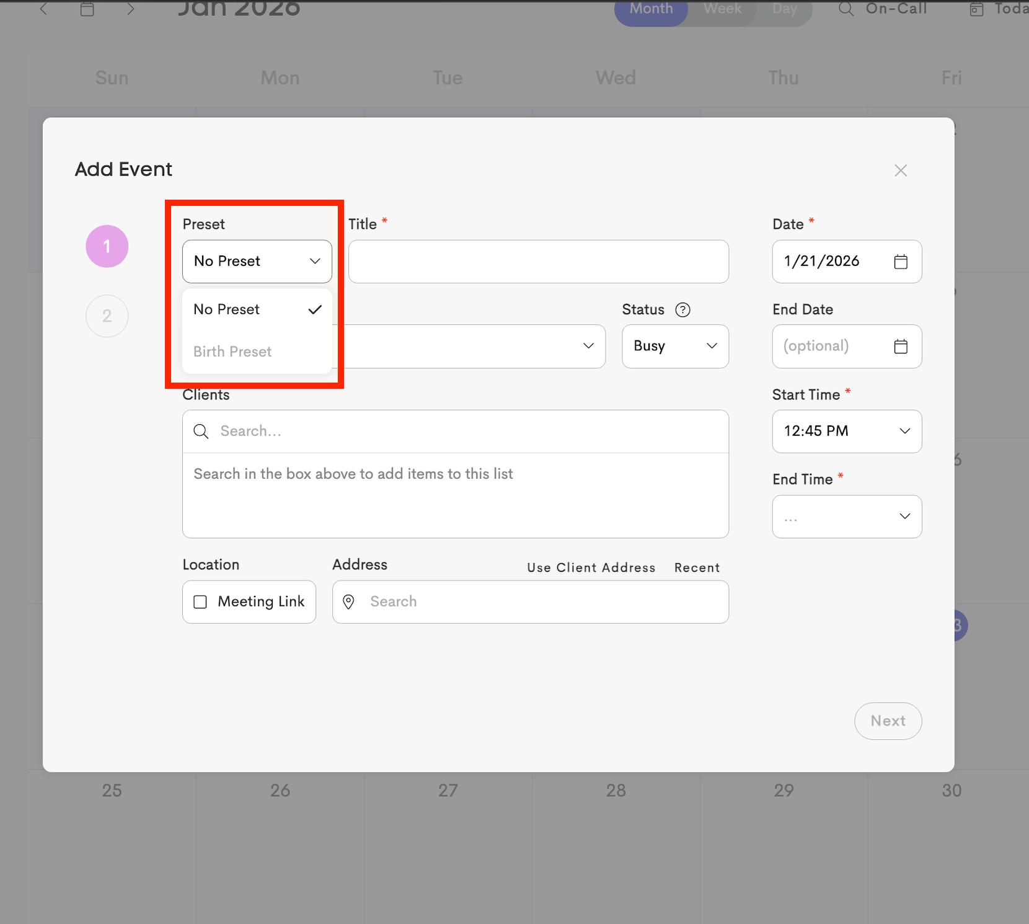Image resolution: width=1029 pixels, height=924 pixels.
Task: Go to step 2 of the wizard
Action: coord(107,316)
